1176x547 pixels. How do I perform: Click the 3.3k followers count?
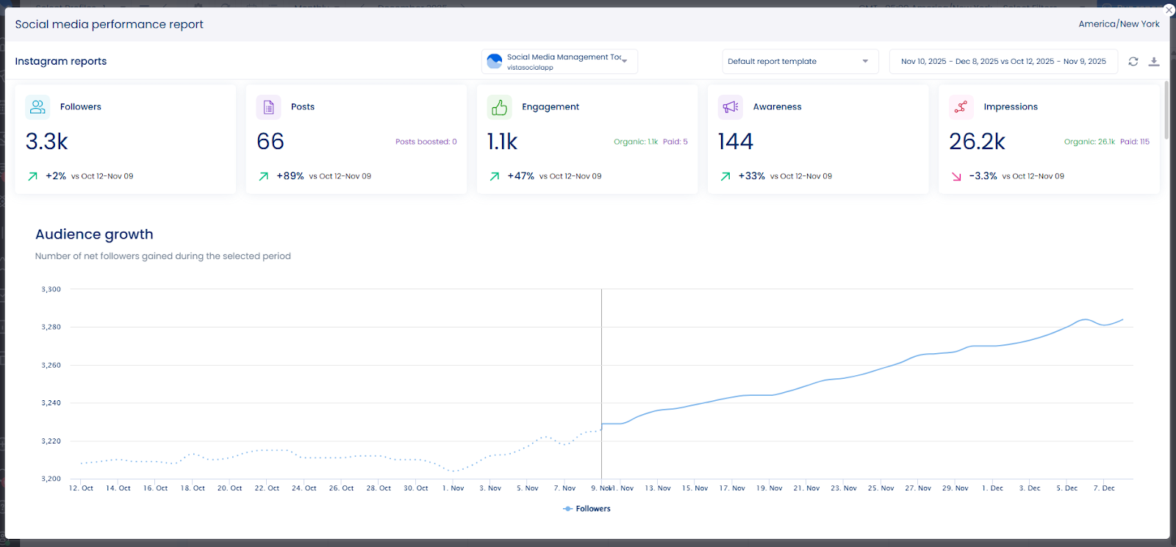click(47, 142)
